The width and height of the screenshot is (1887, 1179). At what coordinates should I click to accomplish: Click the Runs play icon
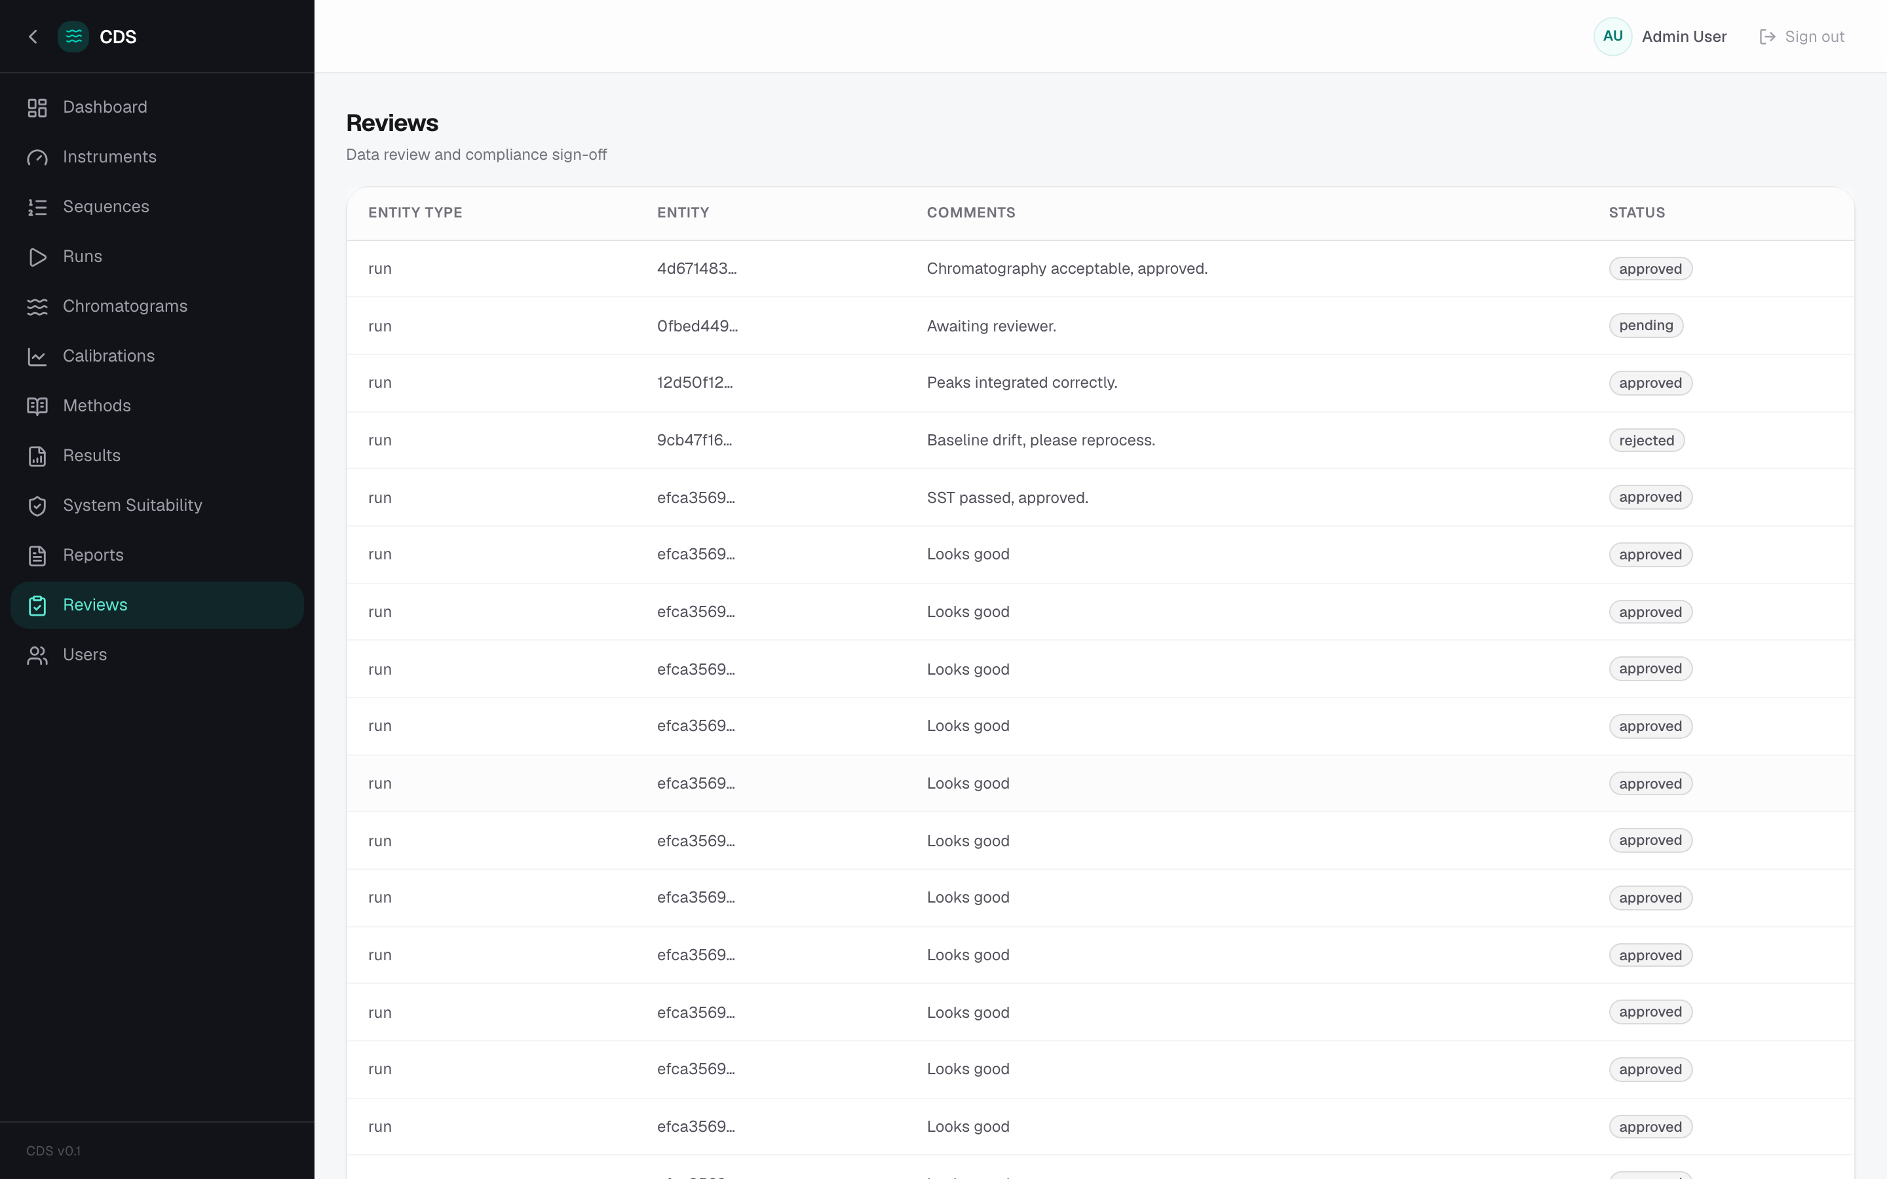37,257
